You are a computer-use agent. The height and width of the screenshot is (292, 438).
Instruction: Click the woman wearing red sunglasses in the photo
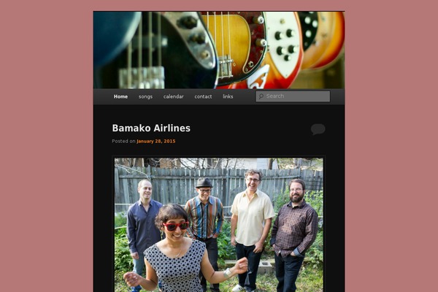pos(179,249)
